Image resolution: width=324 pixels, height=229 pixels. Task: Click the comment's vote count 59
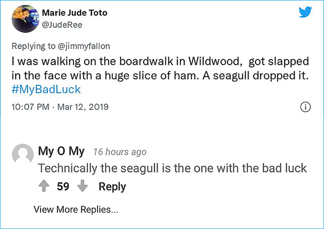pyautogui.click(x=63, y=186)
